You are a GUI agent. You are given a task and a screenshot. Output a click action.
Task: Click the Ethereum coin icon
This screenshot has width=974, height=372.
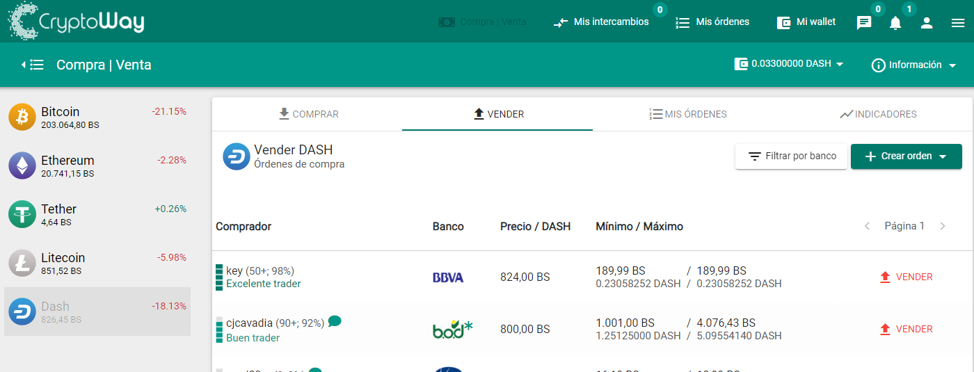click(22, 165)
